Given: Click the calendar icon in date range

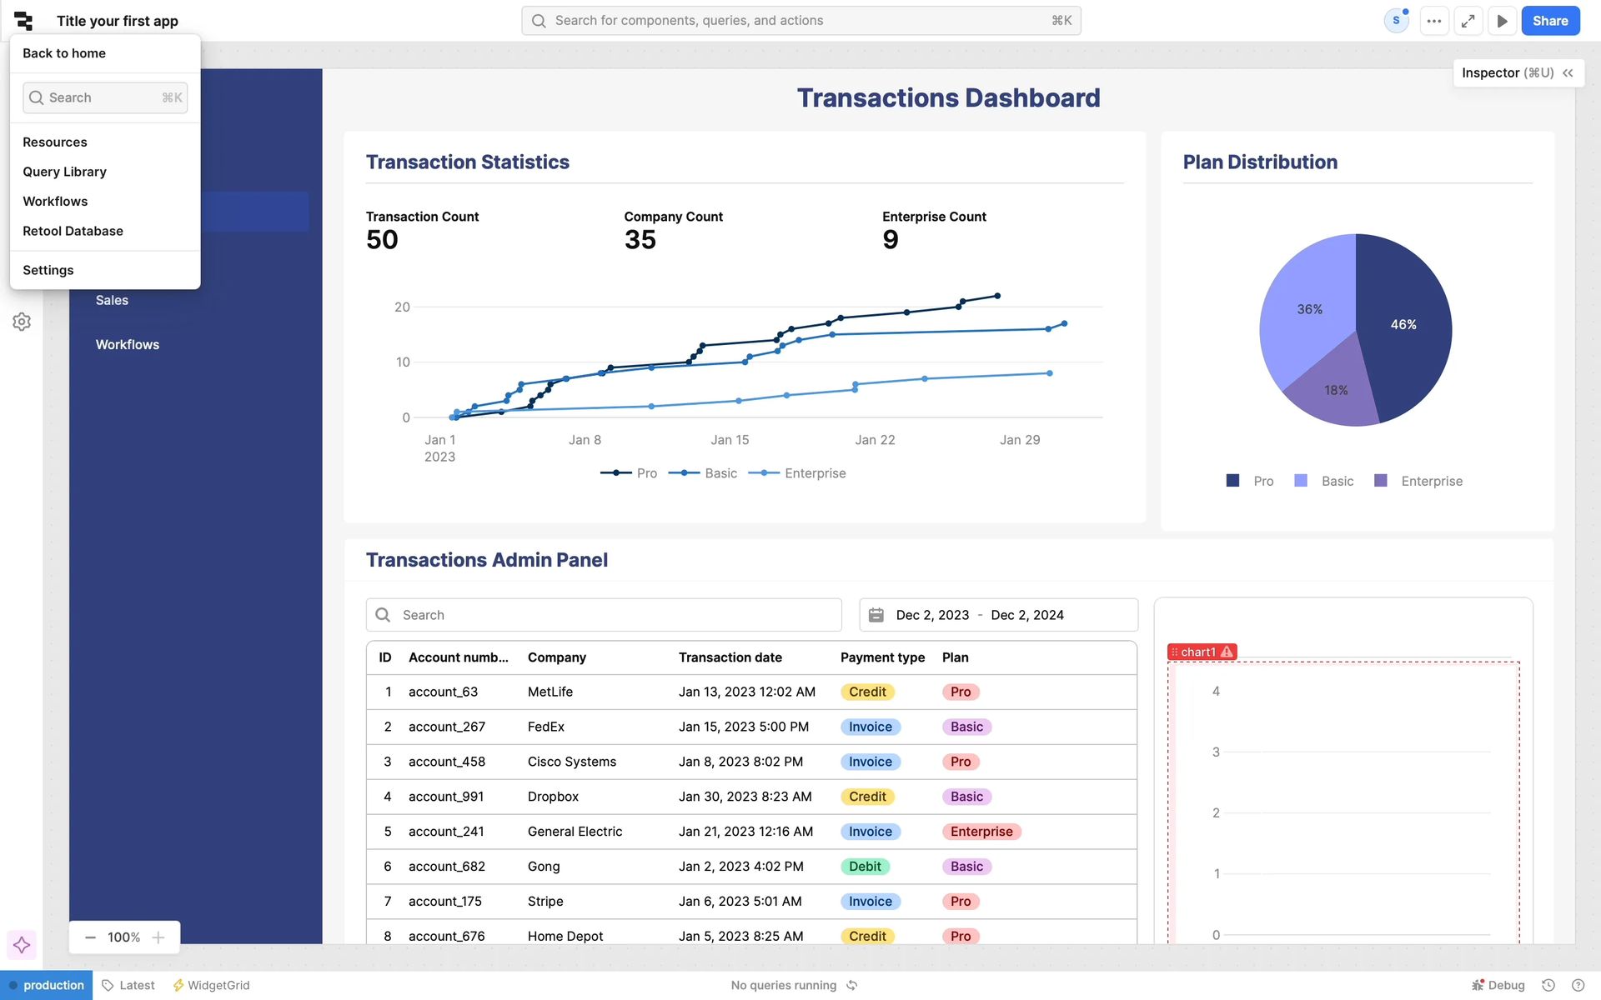Looking at the screenshot, I should (876, 615).
